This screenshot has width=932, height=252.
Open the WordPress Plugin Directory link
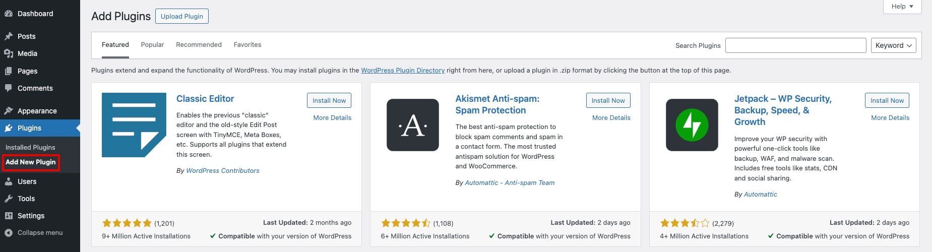pos(403,71)
